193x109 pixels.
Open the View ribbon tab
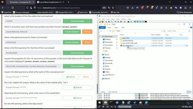[x=123, y=28]
